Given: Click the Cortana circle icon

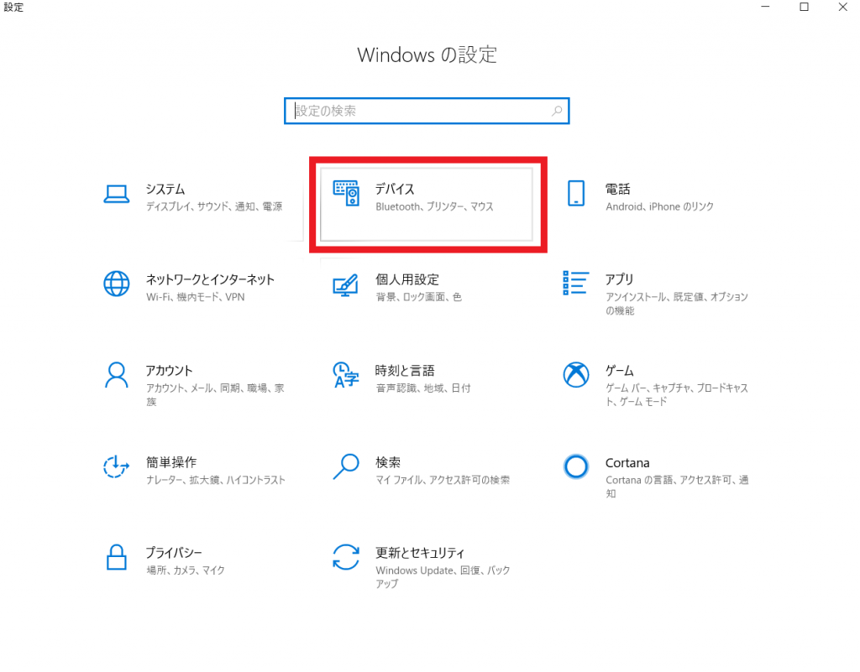Looking at the screenshot, I should click(576, 466).
